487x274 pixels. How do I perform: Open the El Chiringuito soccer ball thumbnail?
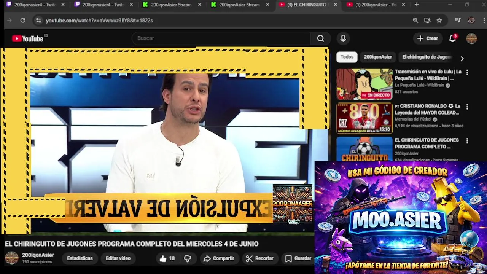[364, 149]
